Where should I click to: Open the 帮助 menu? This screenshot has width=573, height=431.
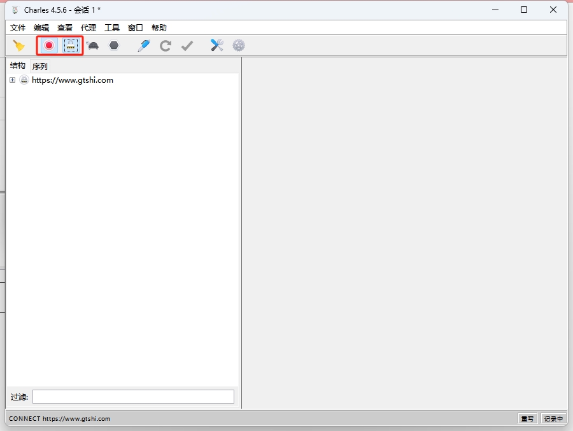(x=159, y=28)
